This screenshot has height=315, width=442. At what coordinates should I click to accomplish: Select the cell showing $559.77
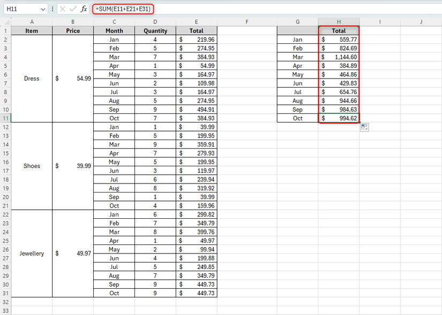tap(339, 39)
